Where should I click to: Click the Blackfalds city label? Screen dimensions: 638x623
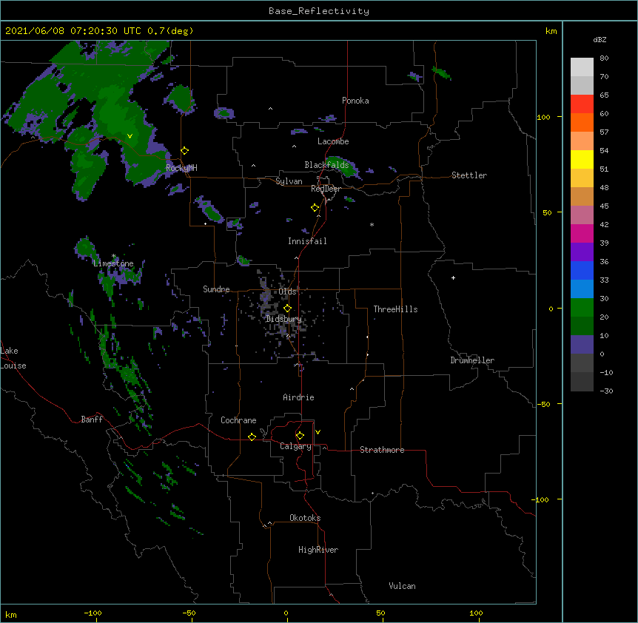click(326, 165)
